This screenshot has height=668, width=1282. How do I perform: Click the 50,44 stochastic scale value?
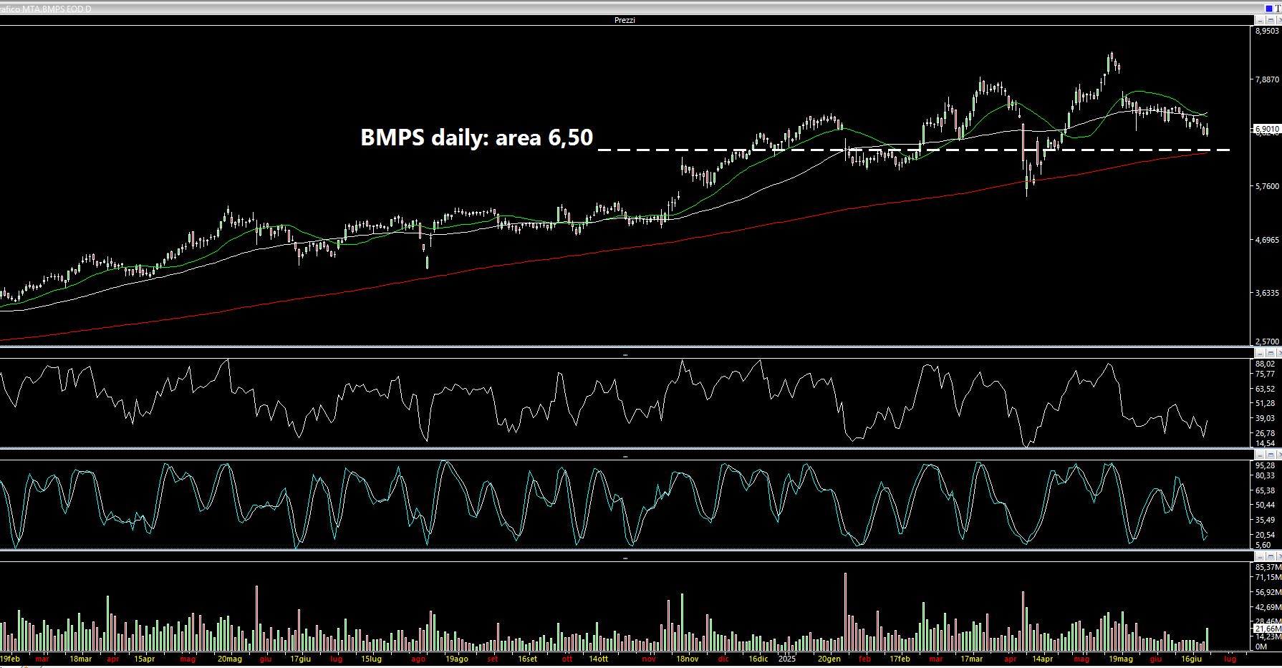pyautogui.click(x=1265, y=505)
